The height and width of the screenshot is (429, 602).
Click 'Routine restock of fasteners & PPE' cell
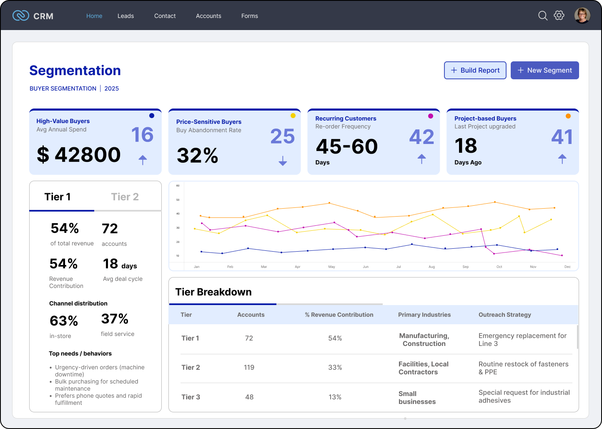(524, 368)
